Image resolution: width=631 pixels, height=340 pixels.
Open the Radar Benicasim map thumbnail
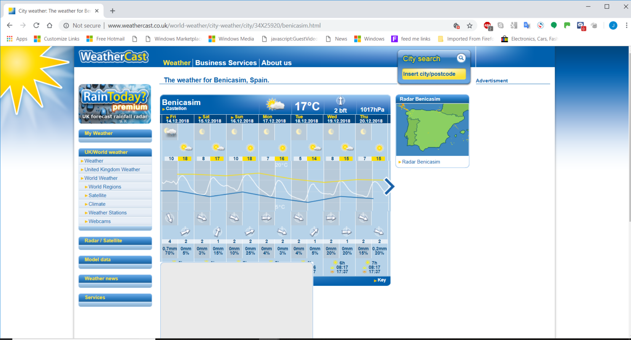tap(432, 129)
